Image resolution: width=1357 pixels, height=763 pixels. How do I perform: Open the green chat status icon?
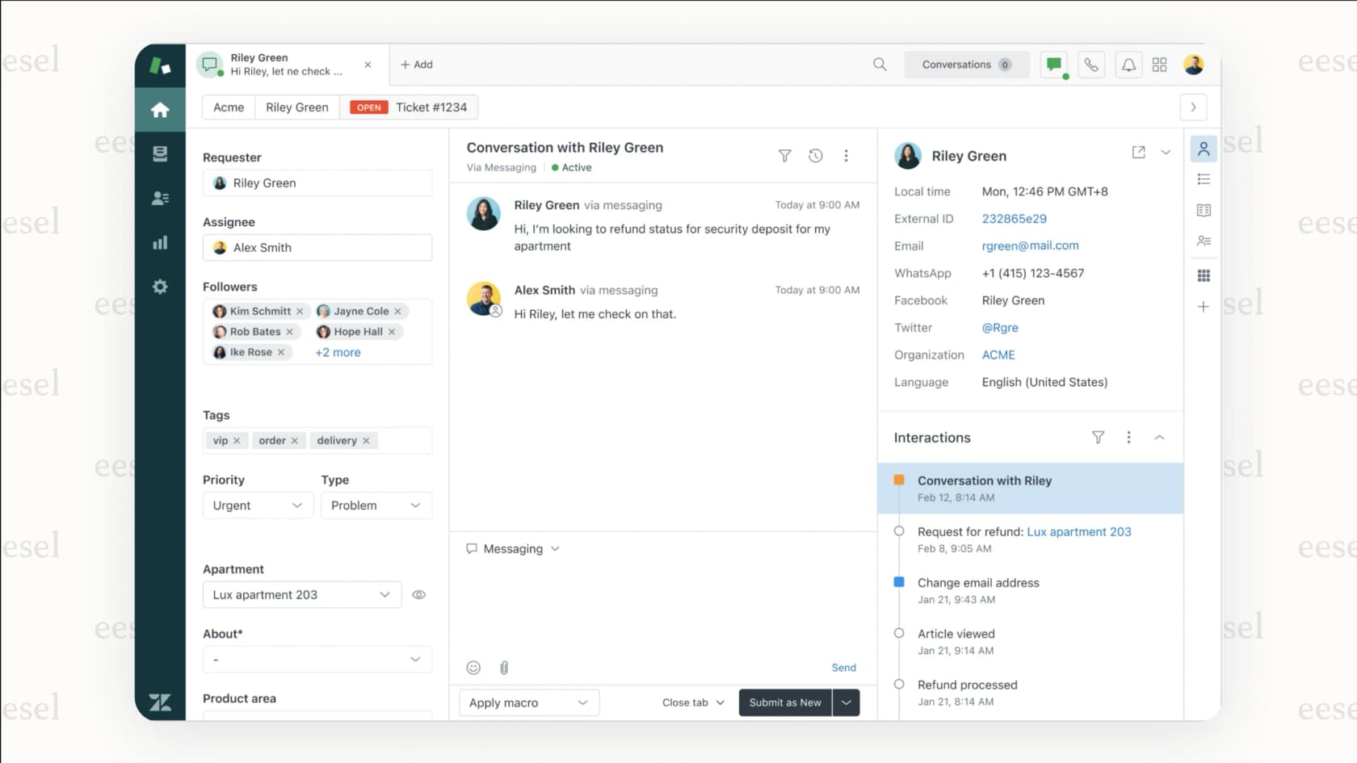click(x=1054, y=65)
